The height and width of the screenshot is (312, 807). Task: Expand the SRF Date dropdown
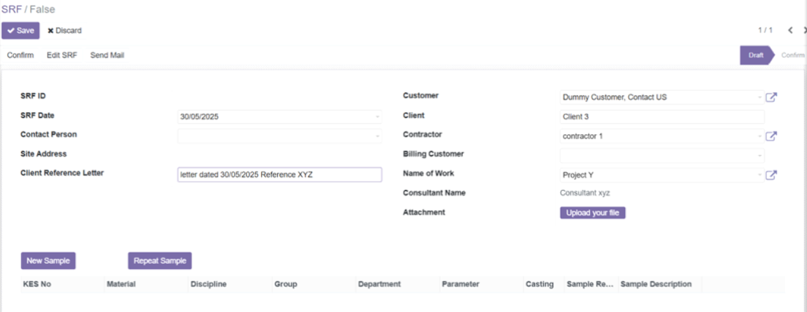tap(377, 117)
